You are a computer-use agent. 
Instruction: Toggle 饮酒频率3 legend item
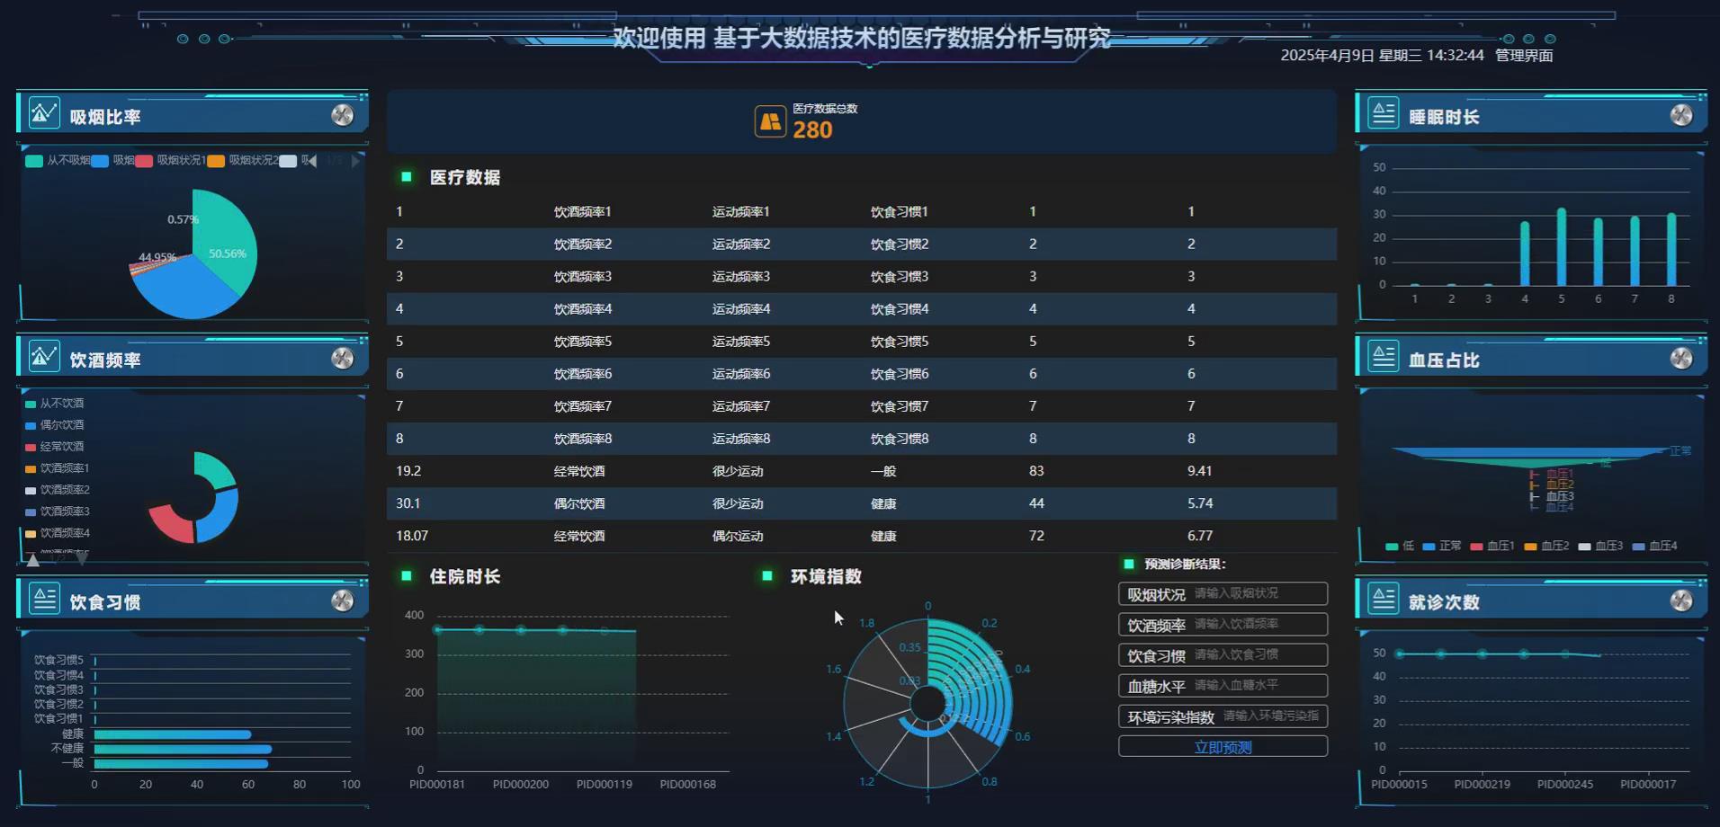(x=57, y=511)
